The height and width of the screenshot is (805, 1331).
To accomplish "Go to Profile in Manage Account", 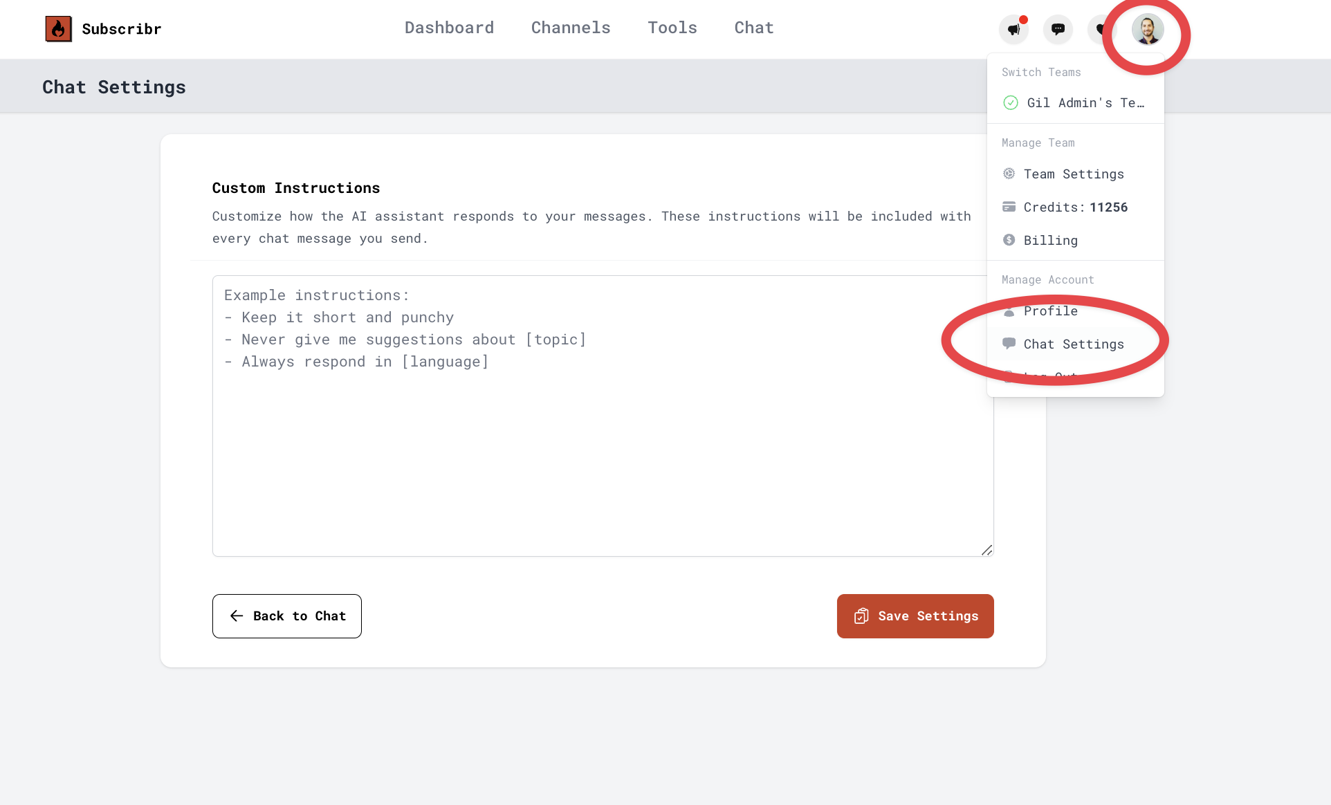I will click(1075, 311).
